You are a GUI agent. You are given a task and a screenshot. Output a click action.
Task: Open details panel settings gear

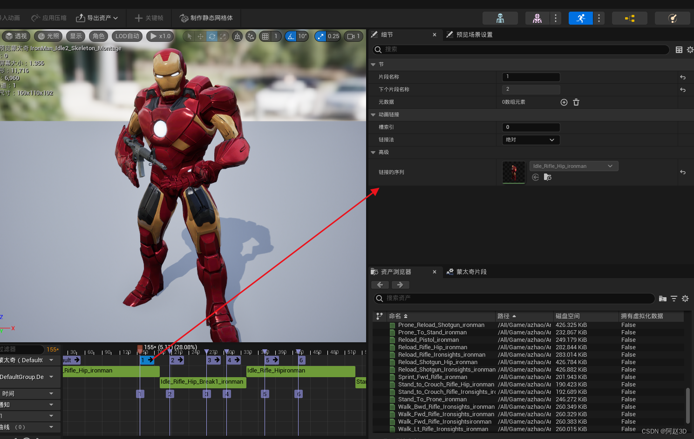pyautogui.click(x=690, y=50)
